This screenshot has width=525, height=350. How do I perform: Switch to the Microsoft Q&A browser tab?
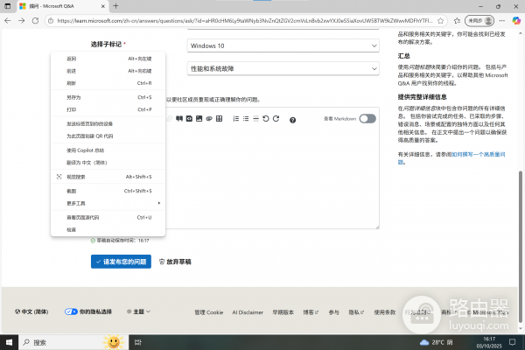click(62, 6)
